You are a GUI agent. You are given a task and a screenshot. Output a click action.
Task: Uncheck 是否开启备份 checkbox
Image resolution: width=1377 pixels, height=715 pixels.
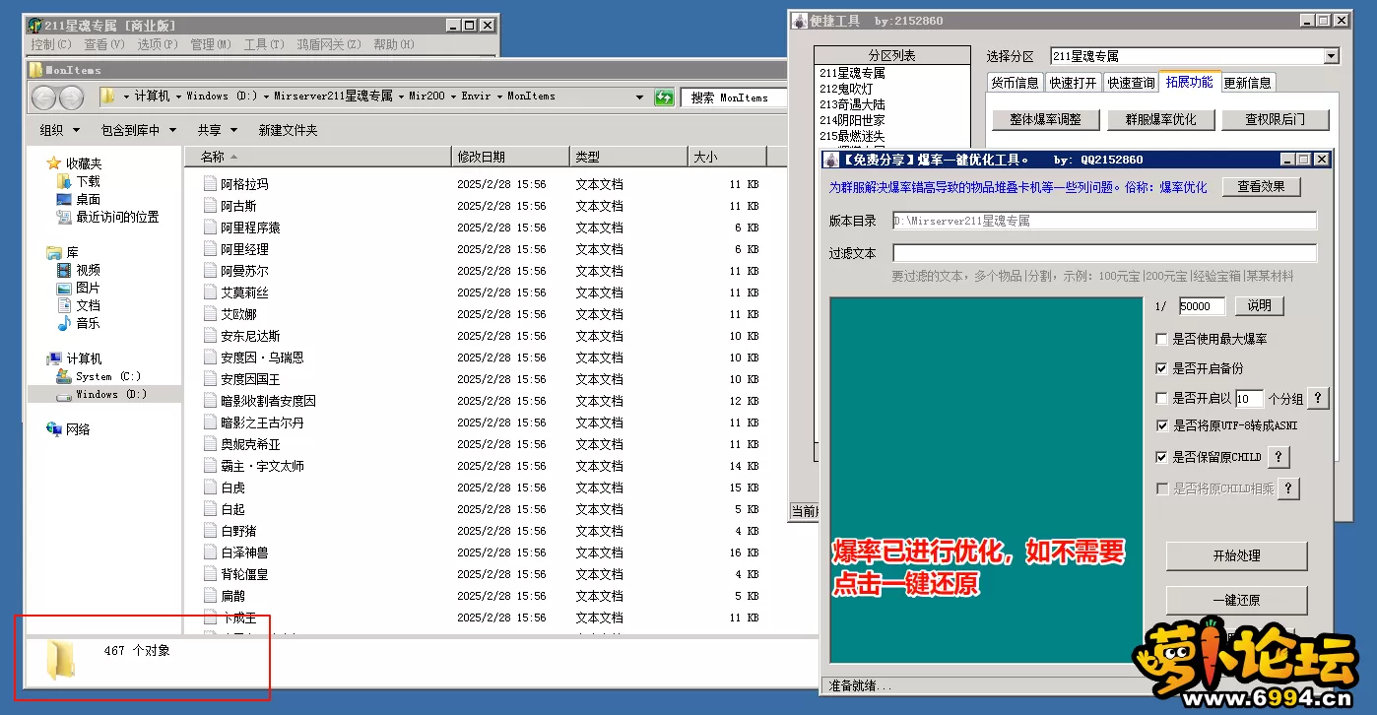1162,368
